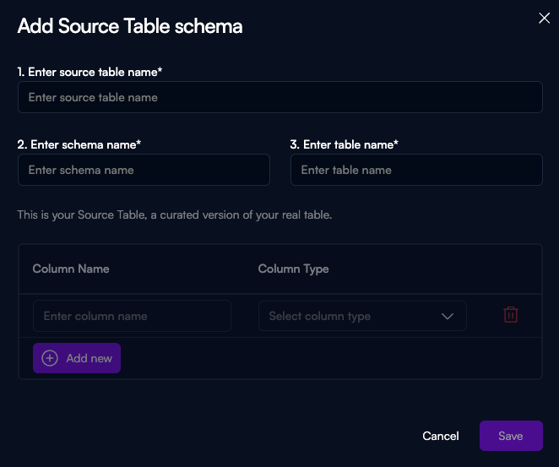Close the Add Source Table schema dialog
559x467 pixels.
[545, 19]
